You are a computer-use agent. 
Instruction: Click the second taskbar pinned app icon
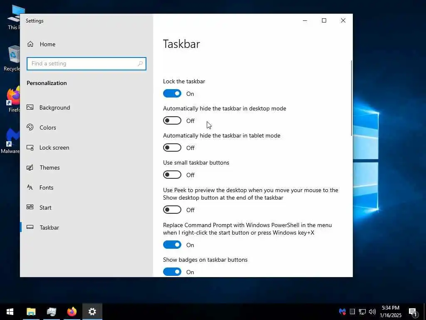51,312
